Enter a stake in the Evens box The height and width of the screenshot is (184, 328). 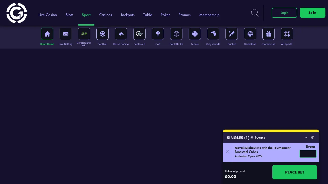coord(308,154)
